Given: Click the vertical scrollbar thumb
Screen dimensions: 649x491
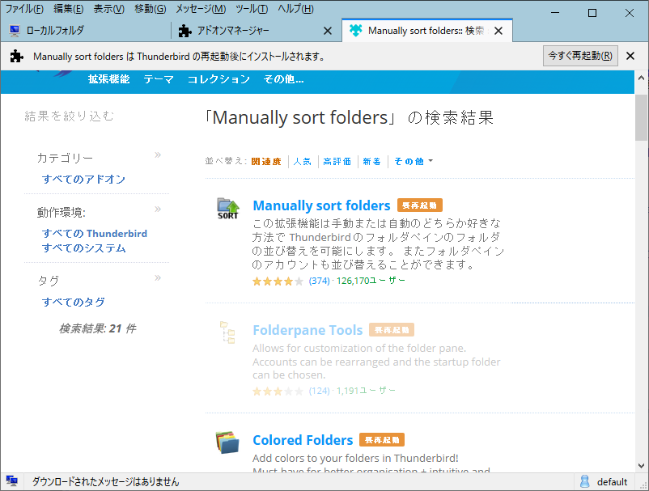Looking at the screenshot, I should point(641,118).
